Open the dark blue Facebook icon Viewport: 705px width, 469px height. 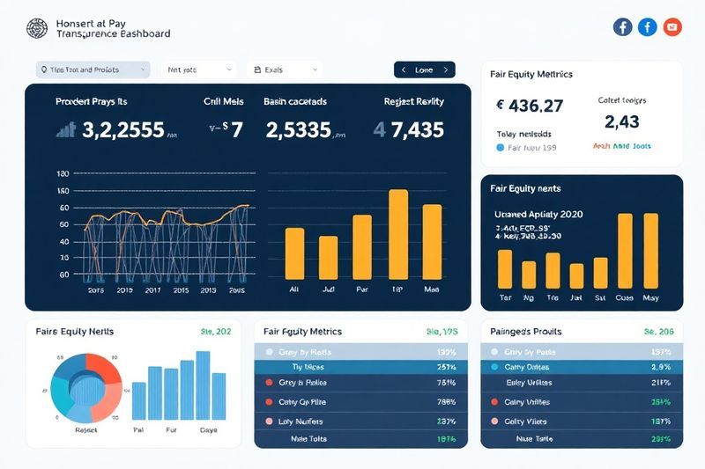click(622, 27)
